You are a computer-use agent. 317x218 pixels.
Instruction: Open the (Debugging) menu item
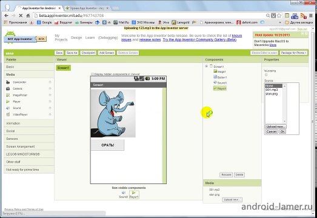[108, 38]
